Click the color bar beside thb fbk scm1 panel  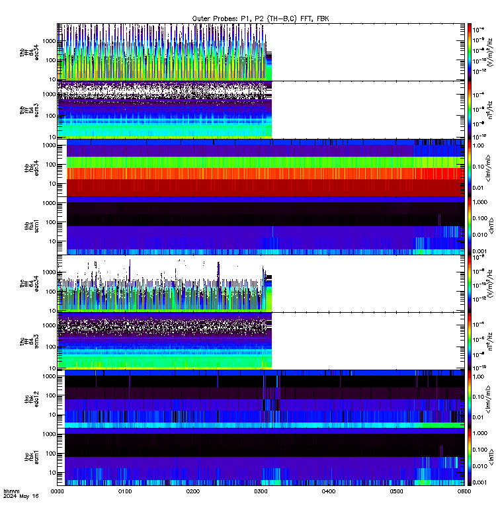pos(470,225)
